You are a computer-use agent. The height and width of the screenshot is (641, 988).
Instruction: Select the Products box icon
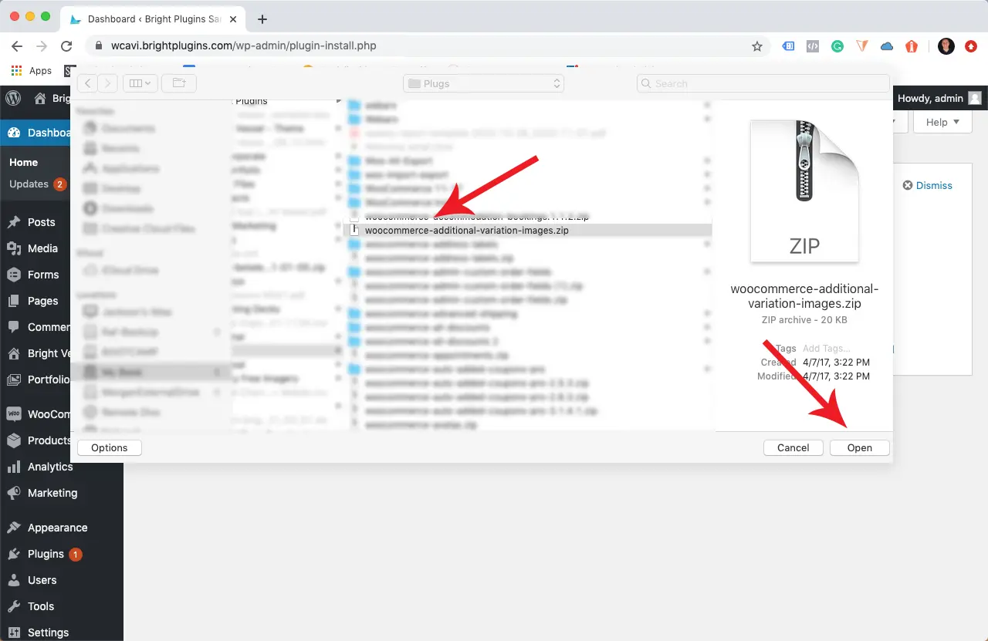point(14,440)
